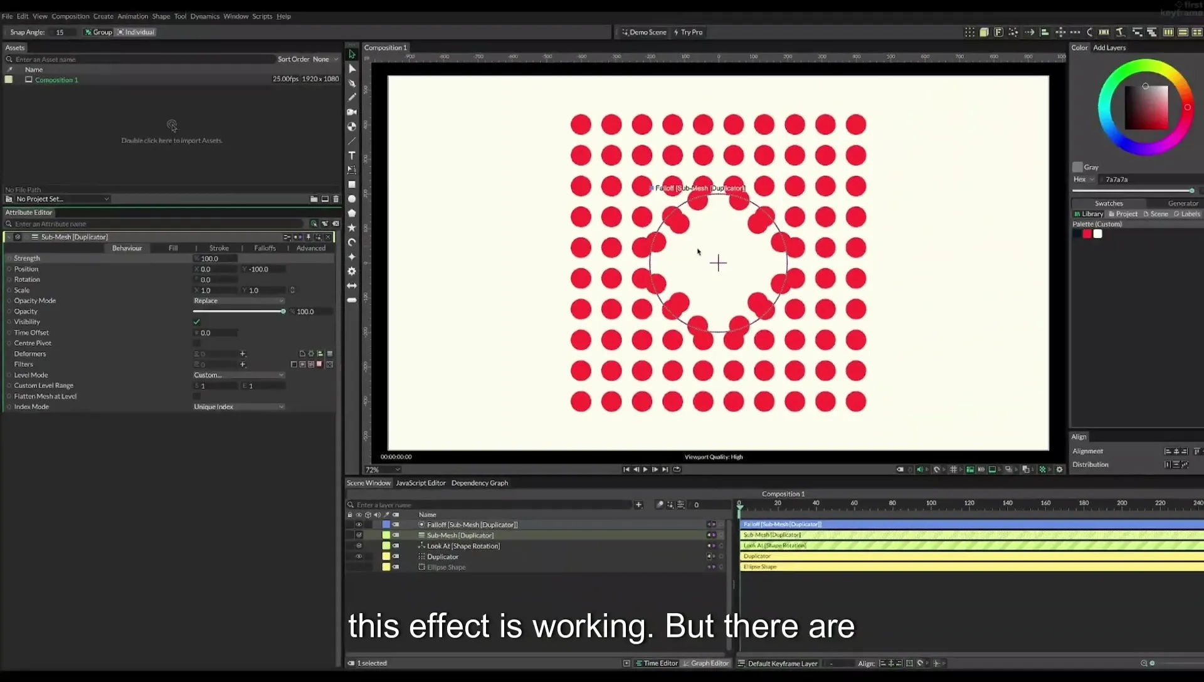Toggle the Flatten Mesh at Level checkbox
The image size is (1204, 682).
[x=197, y=396]
